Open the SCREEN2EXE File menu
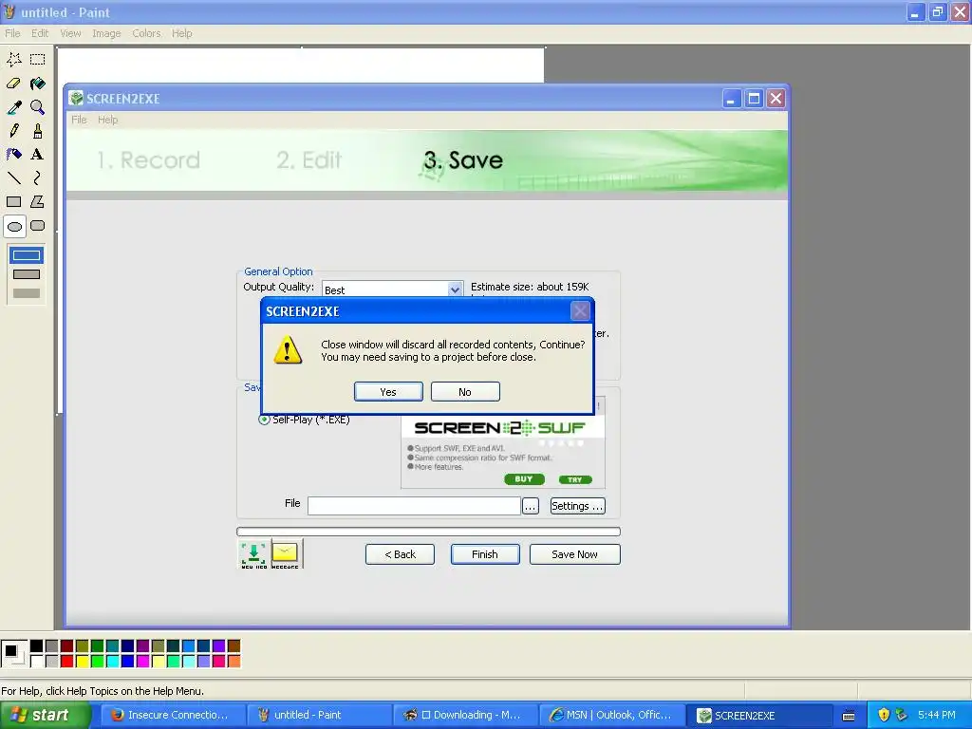The image size is (972, 729). coord(79,120)
